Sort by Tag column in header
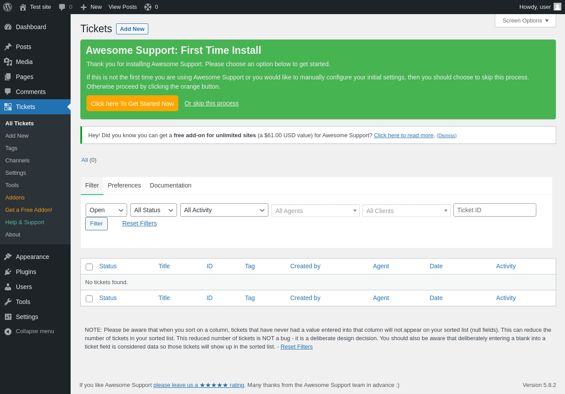This screenshot has height=394, width=565. point(250,266)
